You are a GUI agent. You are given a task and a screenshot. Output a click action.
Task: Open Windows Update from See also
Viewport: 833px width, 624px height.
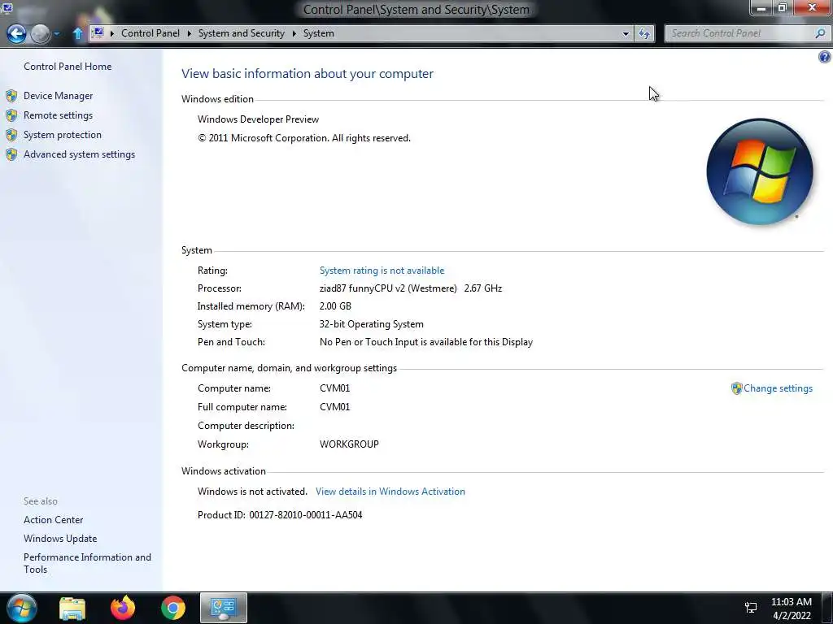[60, 539]
